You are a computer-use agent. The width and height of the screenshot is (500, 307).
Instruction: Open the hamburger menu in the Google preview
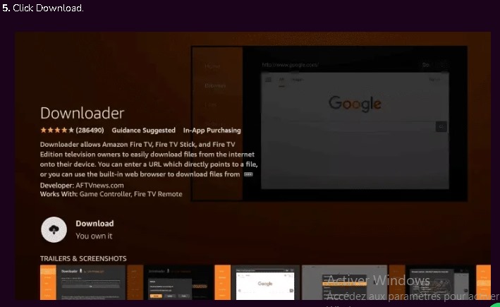coord(268,80)
